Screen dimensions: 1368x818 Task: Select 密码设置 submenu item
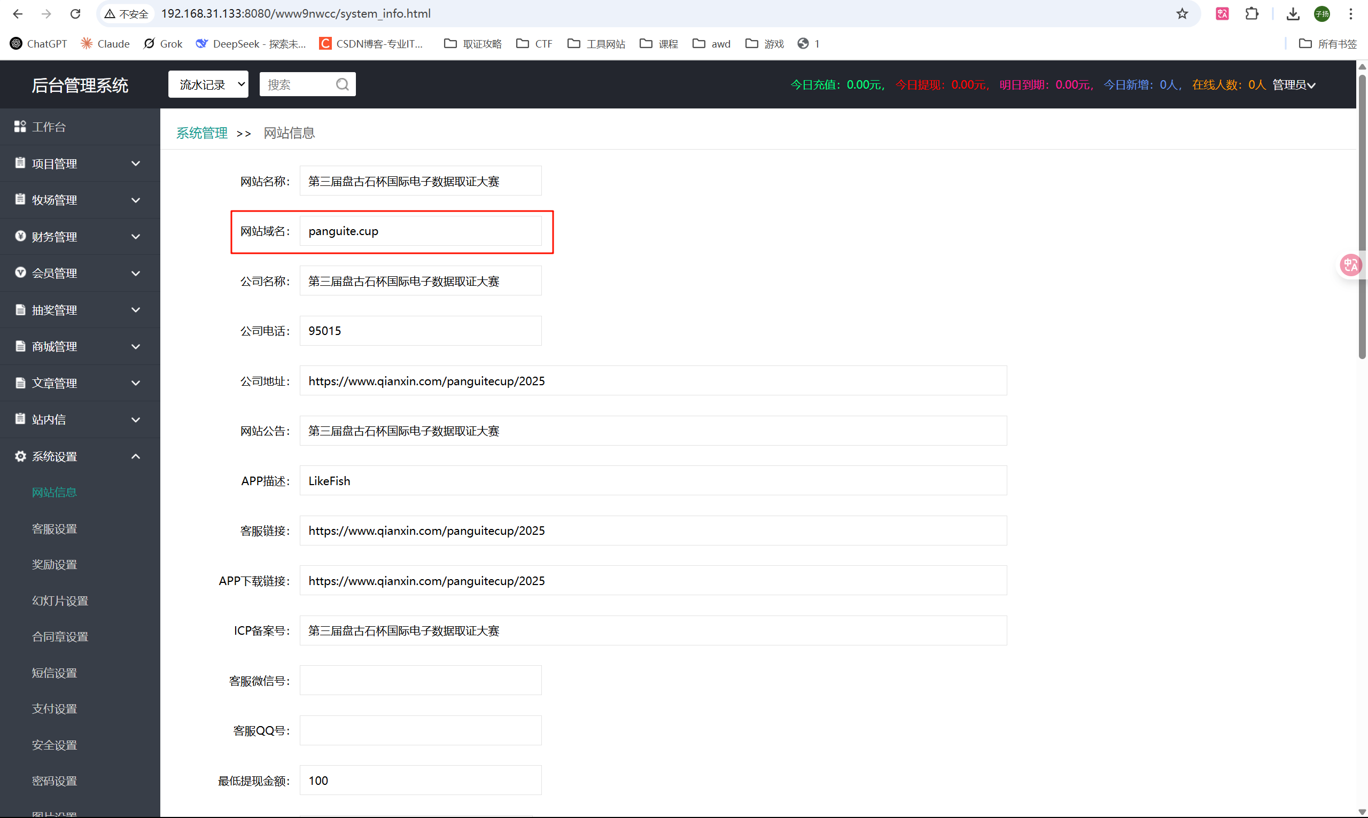tap(54, 781)
